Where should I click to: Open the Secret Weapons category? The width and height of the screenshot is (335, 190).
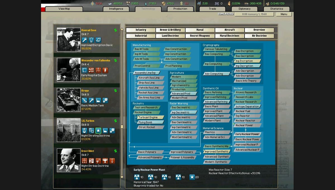(200, 36)
